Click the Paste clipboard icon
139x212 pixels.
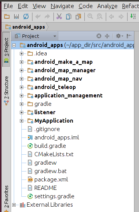[78, 16]
